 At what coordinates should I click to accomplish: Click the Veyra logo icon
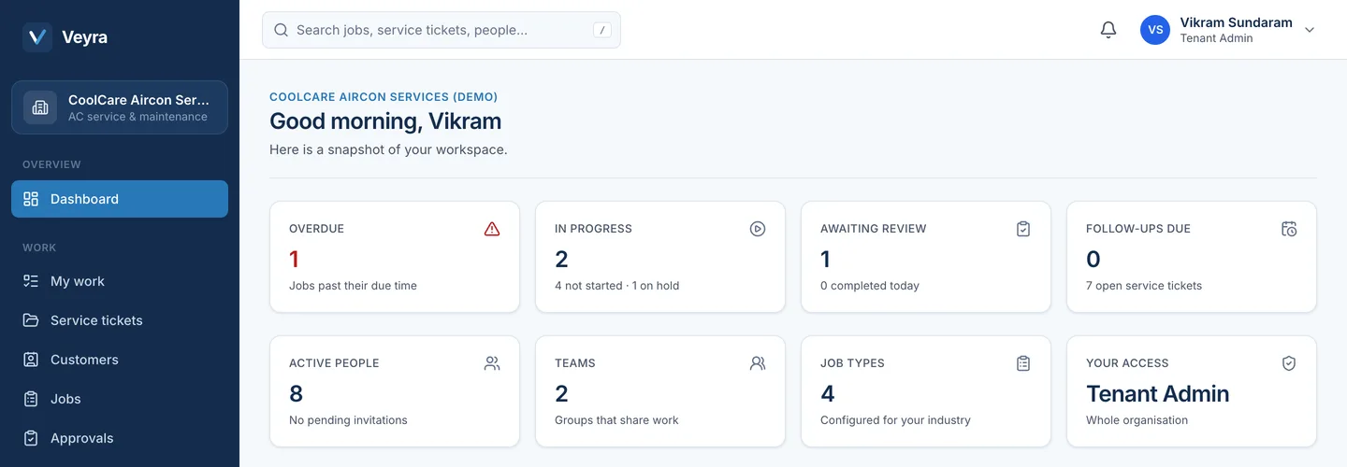click(x=37, y=37)
